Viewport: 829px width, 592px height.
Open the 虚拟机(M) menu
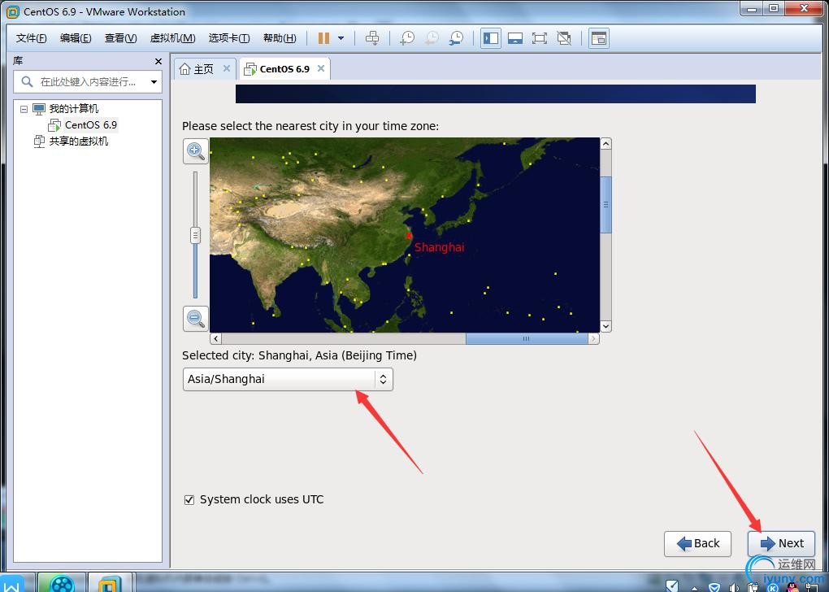pos(172,38)
